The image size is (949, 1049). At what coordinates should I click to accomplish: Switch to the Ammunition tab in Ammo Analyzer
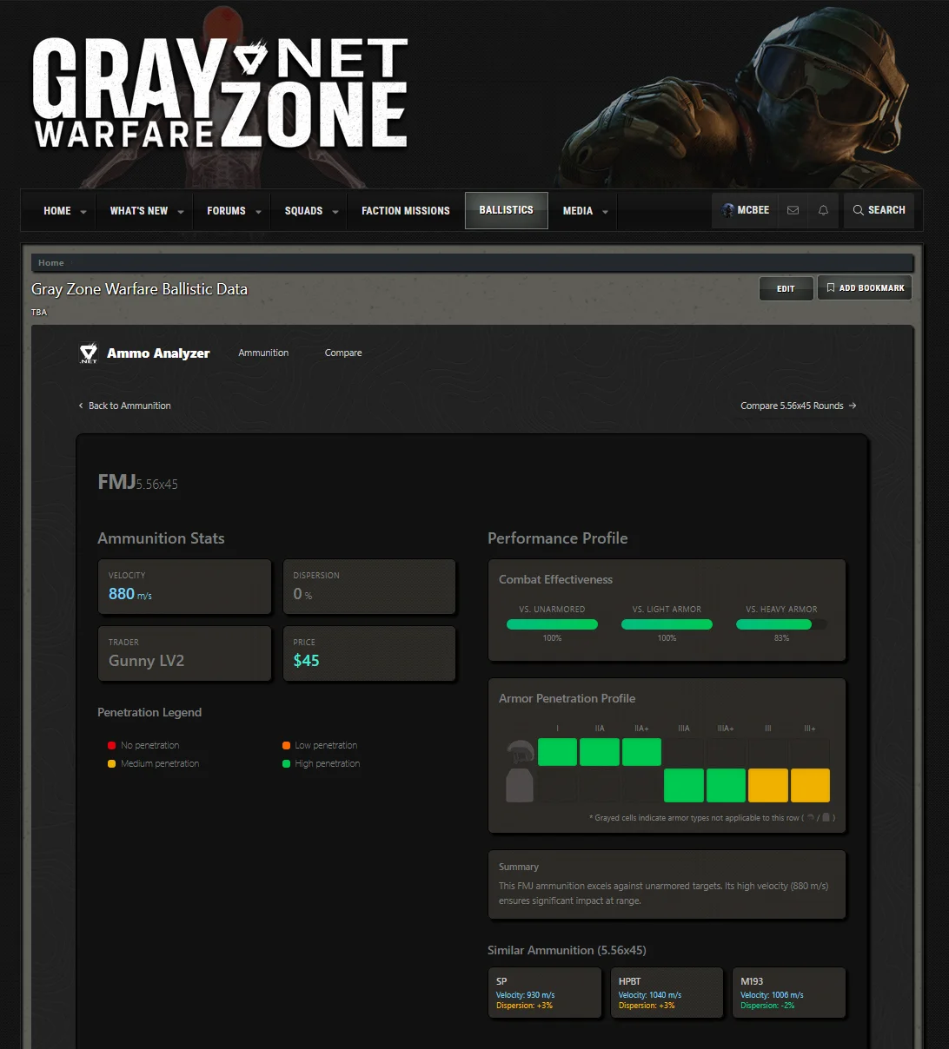[x=263, y=353]
